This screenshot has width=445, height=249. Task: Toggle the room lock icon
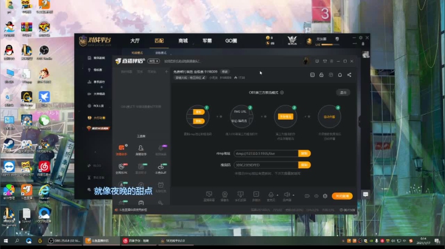[321, 75]
